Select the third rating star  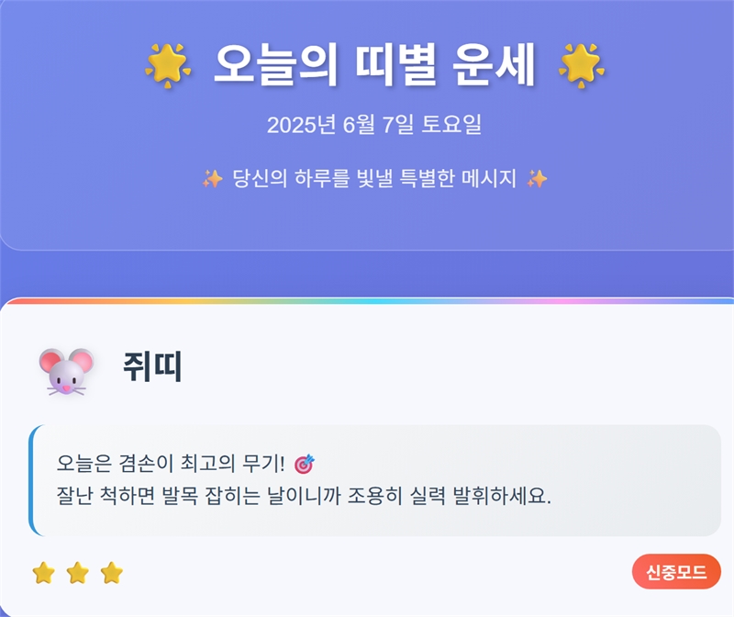pos(111,573)
